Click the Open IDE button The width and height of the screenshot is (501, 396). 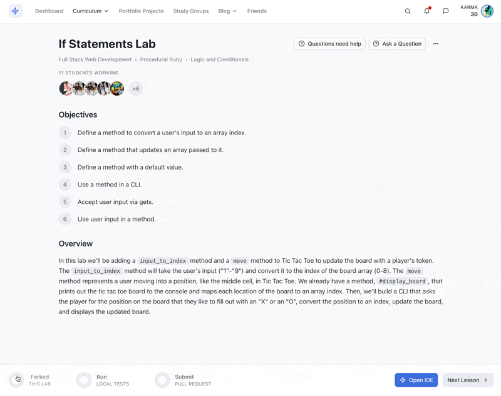pos(416,380)
